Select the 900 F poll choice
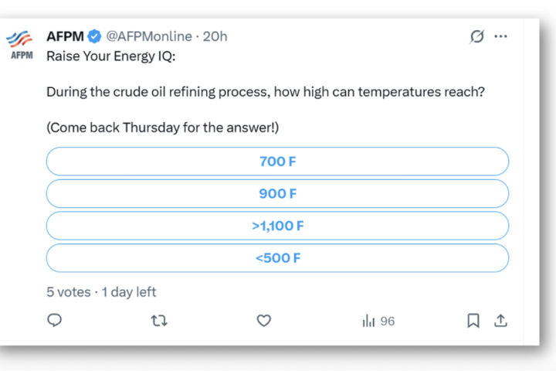The image size is (556, 371). pyautogui.click(x=277, y=194)
